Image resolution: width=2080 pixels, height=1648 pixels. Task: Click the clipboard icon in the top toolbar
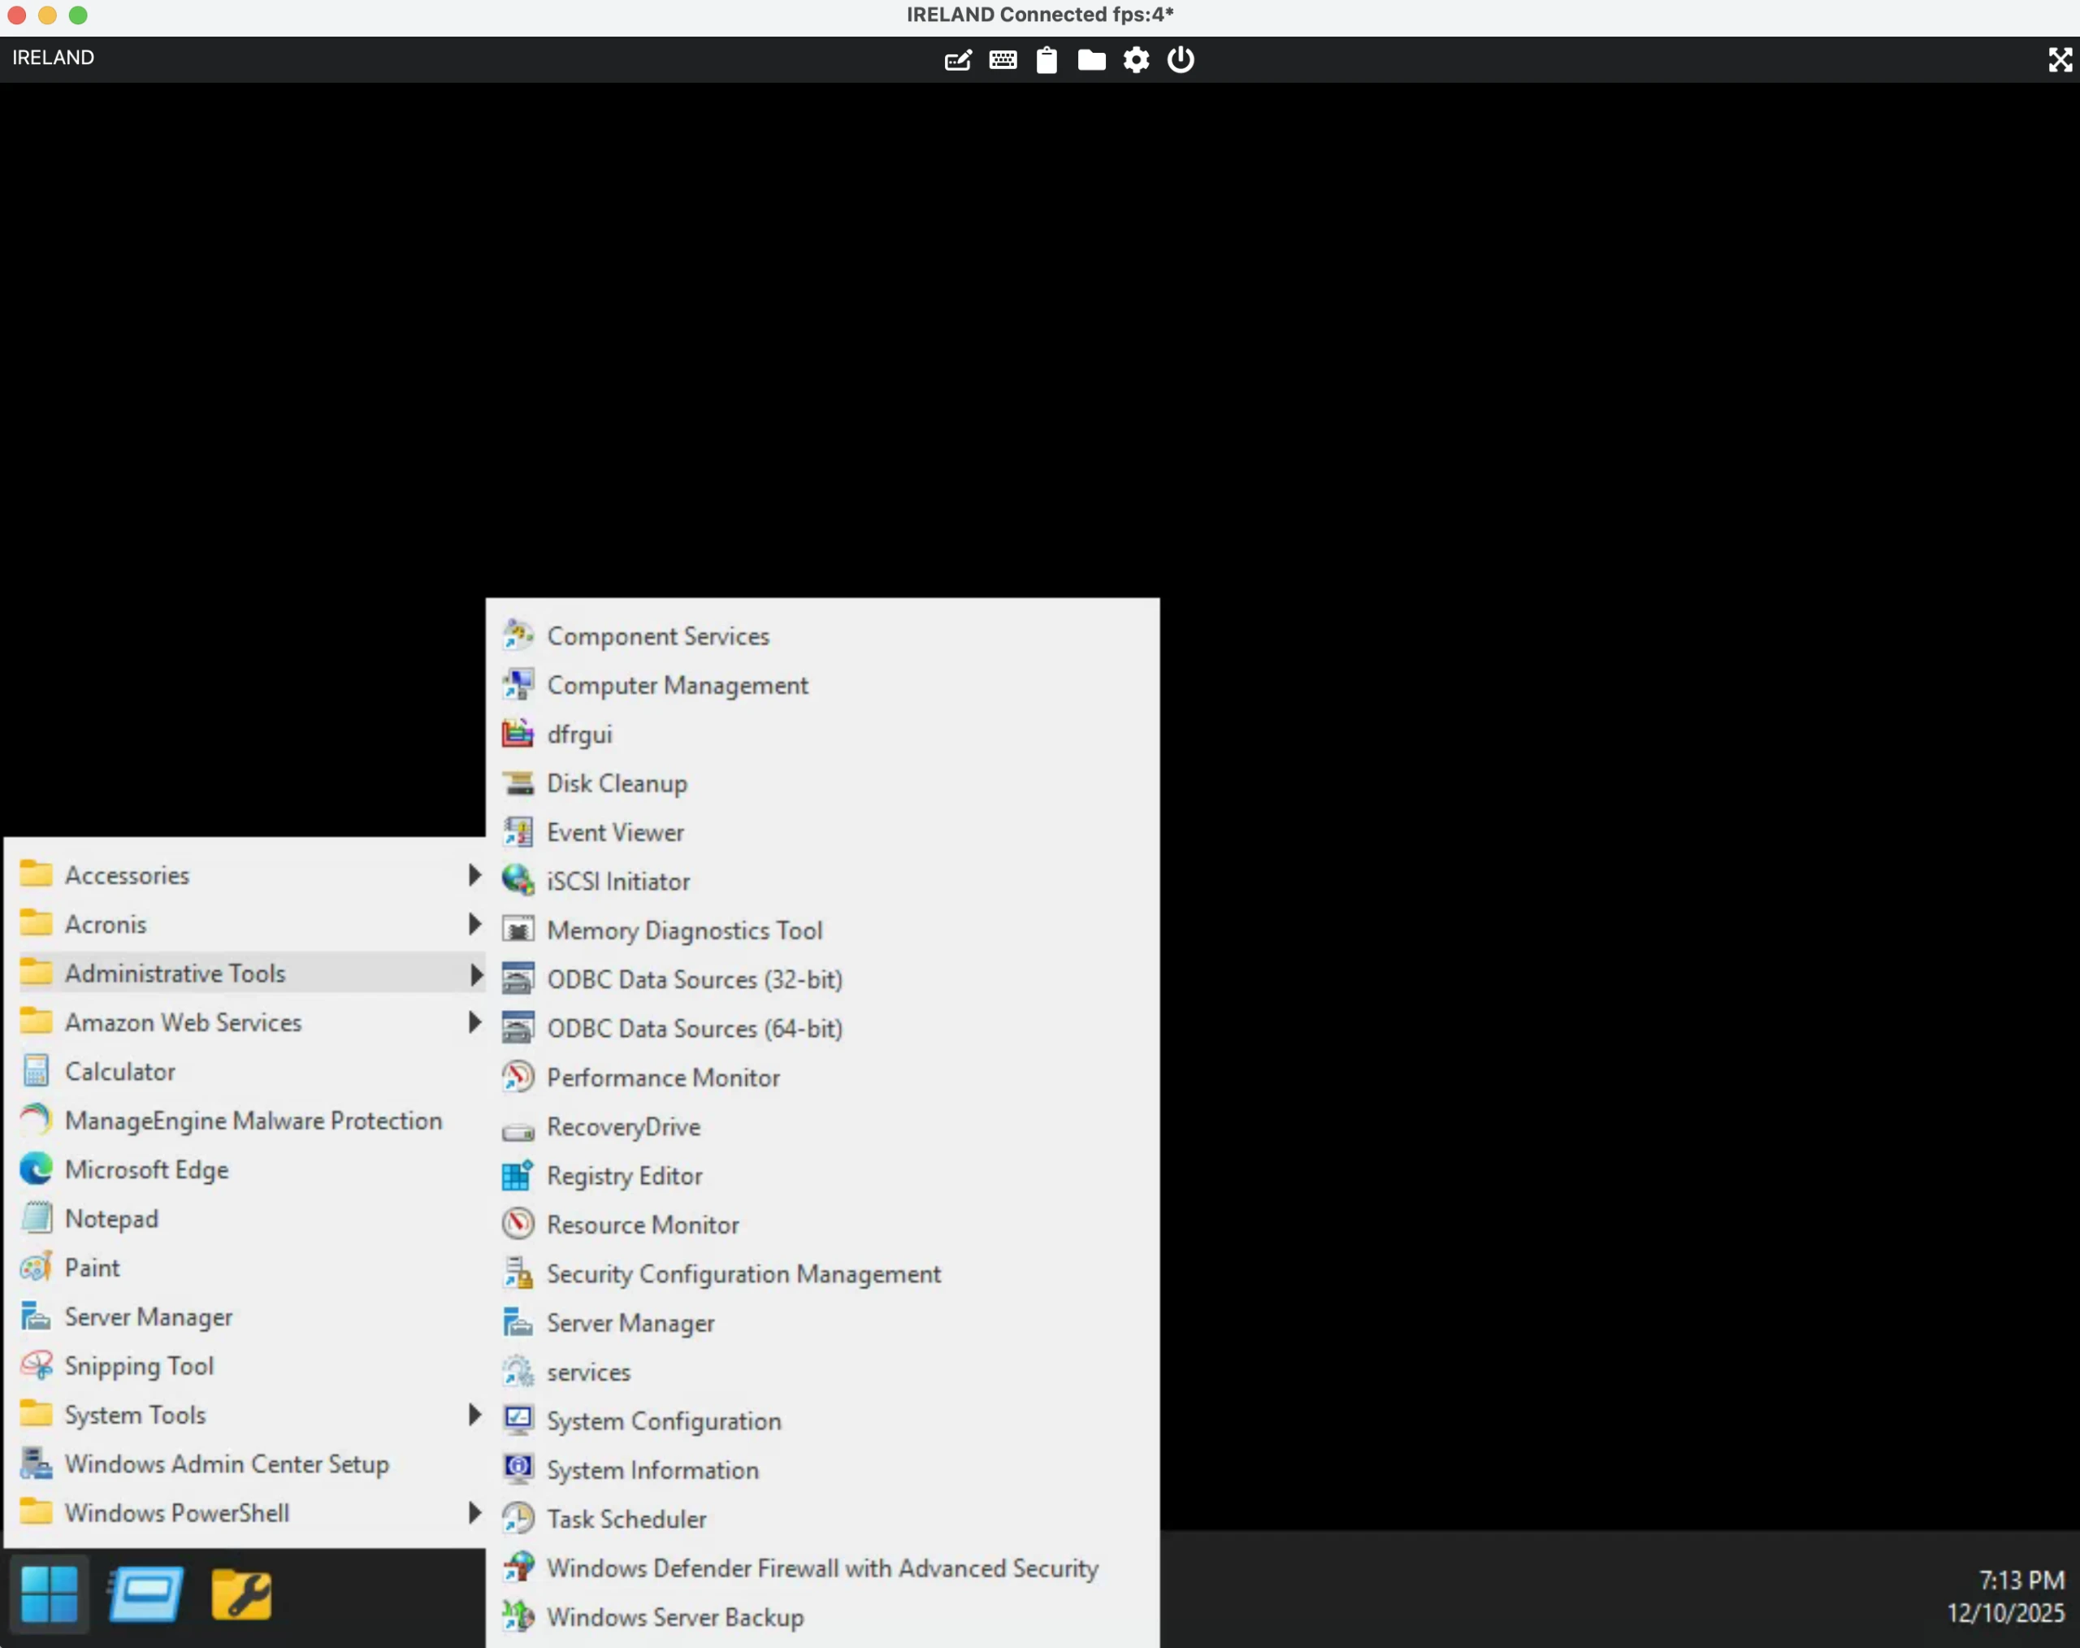click(1046, 60)
